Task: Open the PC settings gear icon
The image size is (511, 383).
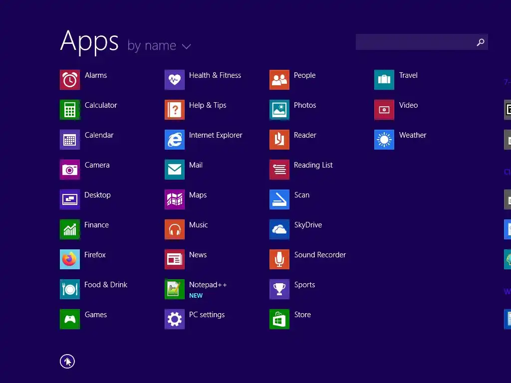Action: point(175,320)
